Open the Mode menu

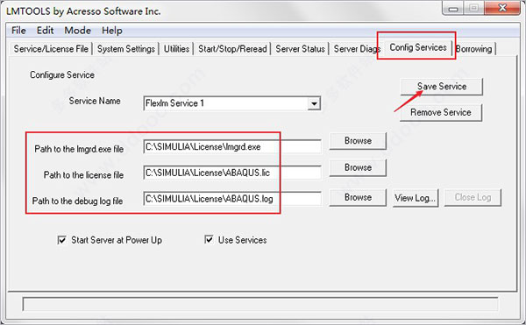coord(77,31)
